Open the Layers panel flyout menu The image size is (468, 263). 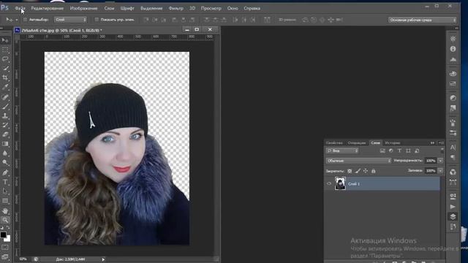click(442, 143)
